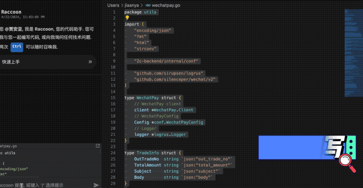Viewport: 363px width, 188px height.
Task: Click line number 15 in gutter
Action: pos(113,98)
